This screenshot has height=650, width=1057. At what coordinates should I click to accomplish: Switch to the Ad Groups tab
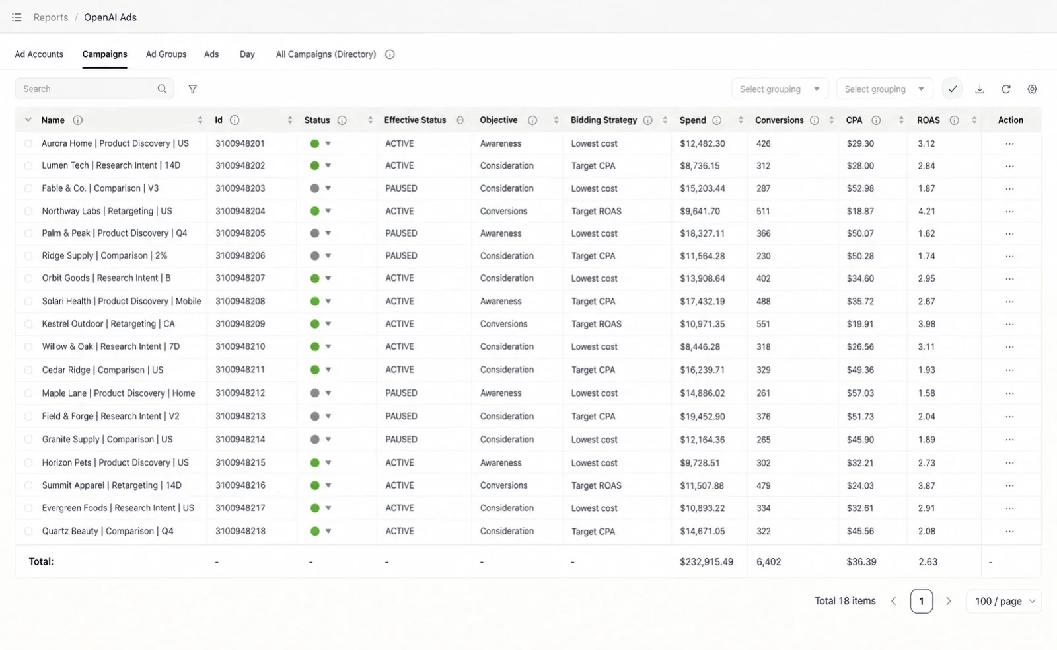coord(166,54)
